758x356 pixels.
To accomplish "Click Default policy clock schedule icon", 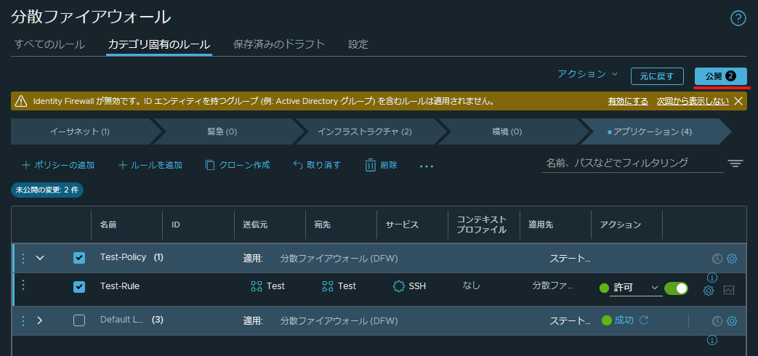I will pos(717,320).
